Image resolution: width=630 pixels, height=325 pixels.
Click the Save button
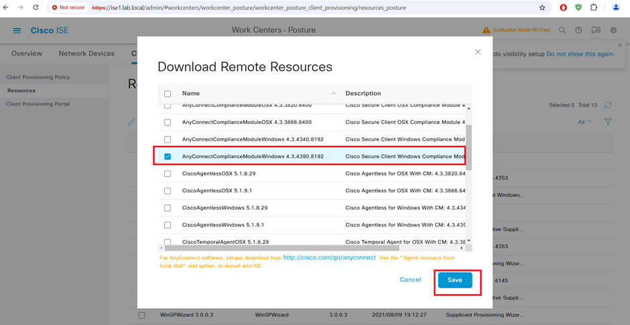point(454,280)
